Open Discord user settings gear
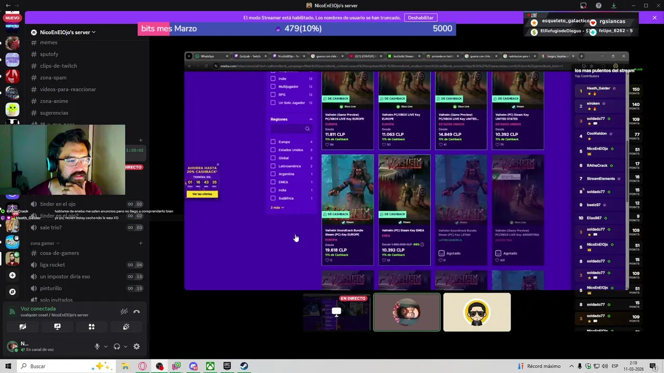Image resolution: width=664 pixels, height=373 pixels. pos(136,347)
